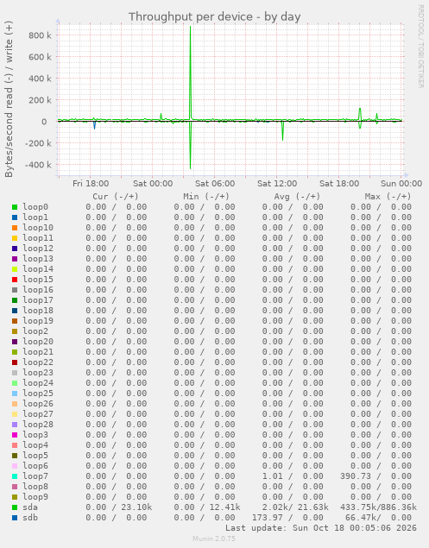
Task: Click the 'Cur (-/+)' column header
Action: point(116,197)
